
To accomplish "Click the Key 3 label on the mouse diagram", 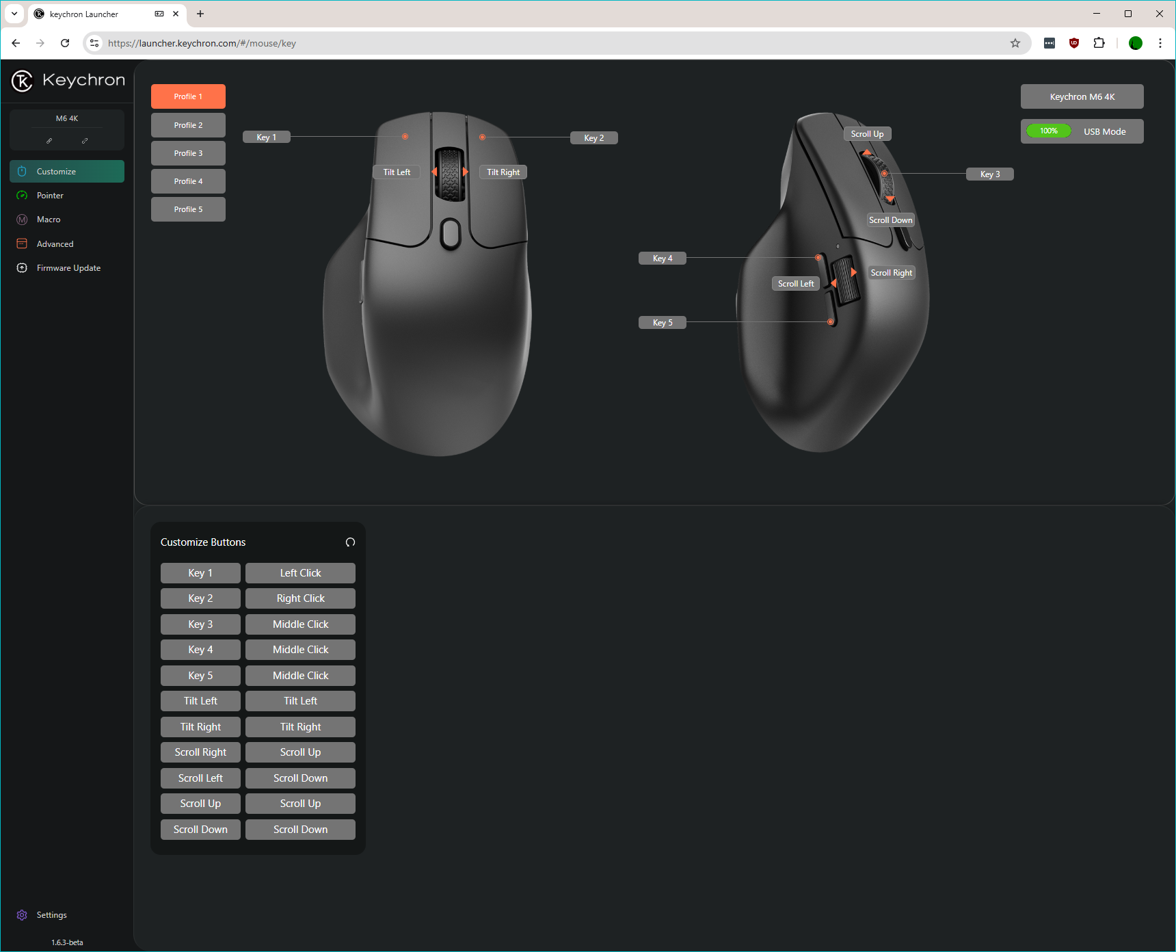I will (989, 174).
